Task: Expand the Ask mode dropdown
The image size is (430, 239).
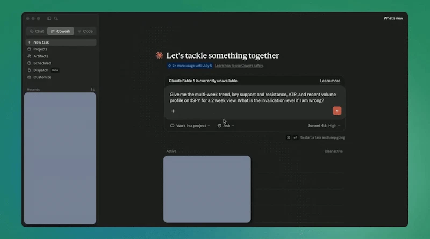Action: click(226, 126)
